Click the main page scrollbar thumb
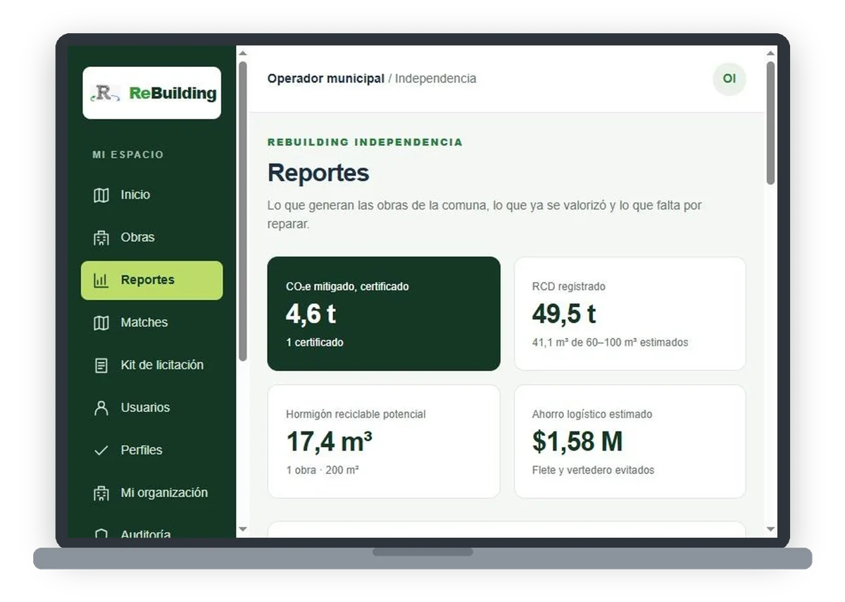 click(x=770, y=123)
